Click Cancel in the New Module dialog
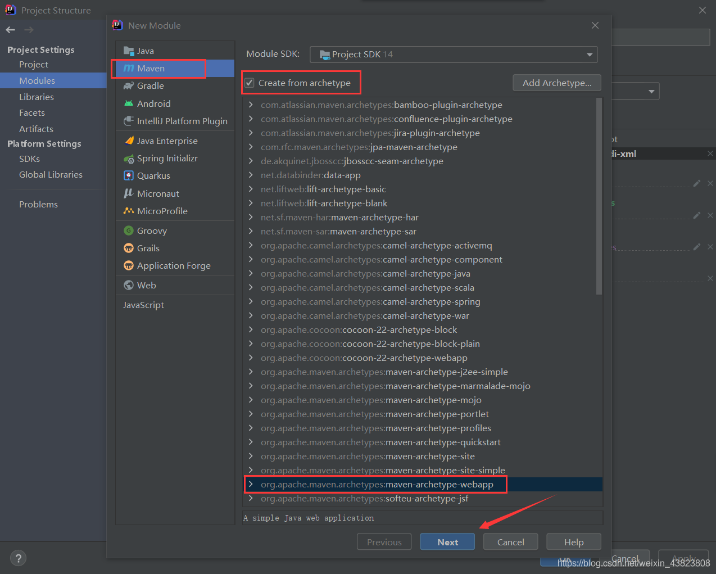Screen dimensions: 716x574 510,542
